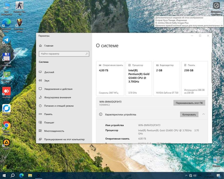Open the AIMP3 desktop shortcut
Viewport: 224px width, 179px height.
pyautogui.click(x=6, y=144)
